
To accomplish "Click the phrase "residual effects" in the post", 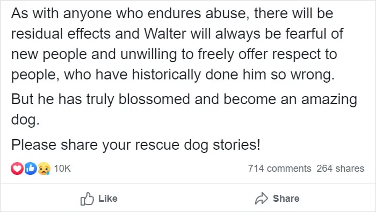I will (61, 33).
